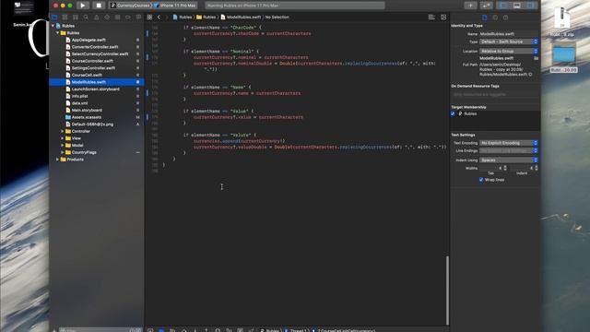Viewport: 590px width, 332px height.
Task: Click the editor vertical scrollbar
Action: point(447,290)
